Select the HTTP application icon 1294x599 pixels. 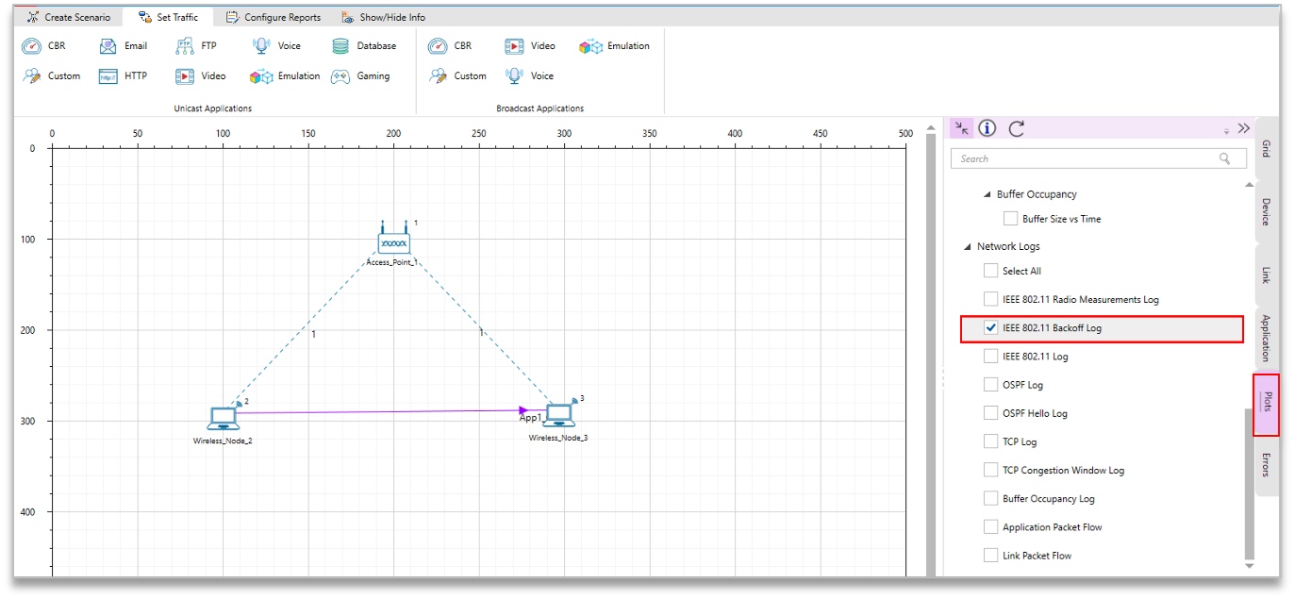tap(108, 75)
